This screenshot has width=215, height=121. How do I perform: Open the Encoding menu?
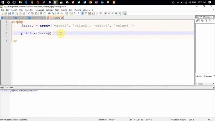point(29,10)
